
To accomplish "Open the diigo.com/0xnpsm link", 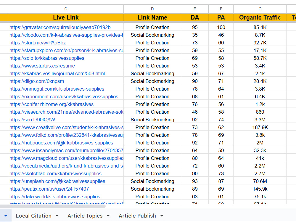I will coord(37,81).
